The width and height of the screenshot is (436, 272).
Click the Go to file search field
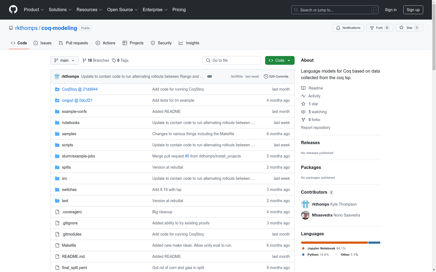click(x=232, y=60)
